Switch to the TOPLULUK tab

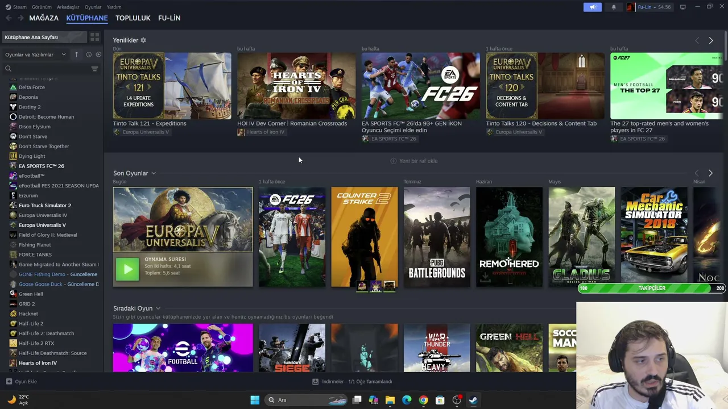coord(133,18)
